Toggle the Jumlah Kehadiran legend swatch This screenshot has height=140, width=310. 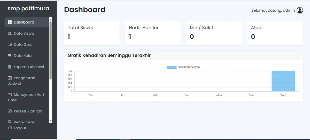pyautogui.click(x=172, y=67)
